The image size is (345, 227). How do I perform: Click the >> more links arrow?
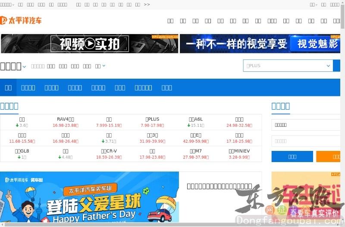click(x=147, y=4)
